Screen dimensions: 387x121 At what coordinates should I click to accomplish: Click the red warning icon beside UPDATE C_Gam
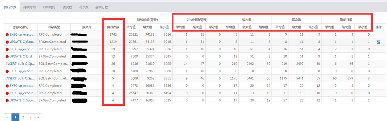coord(7,42)
